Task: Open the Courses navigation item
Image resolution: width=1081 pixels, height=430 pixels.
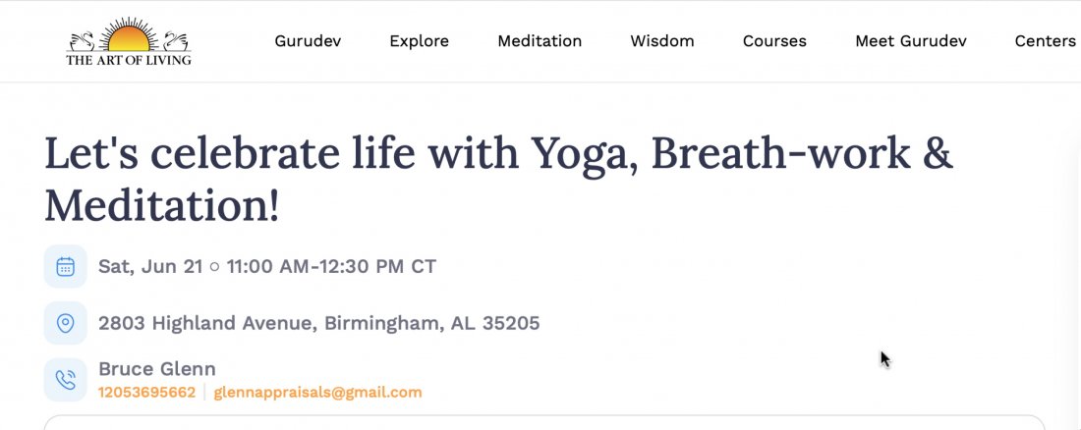Action: [774, 41]
